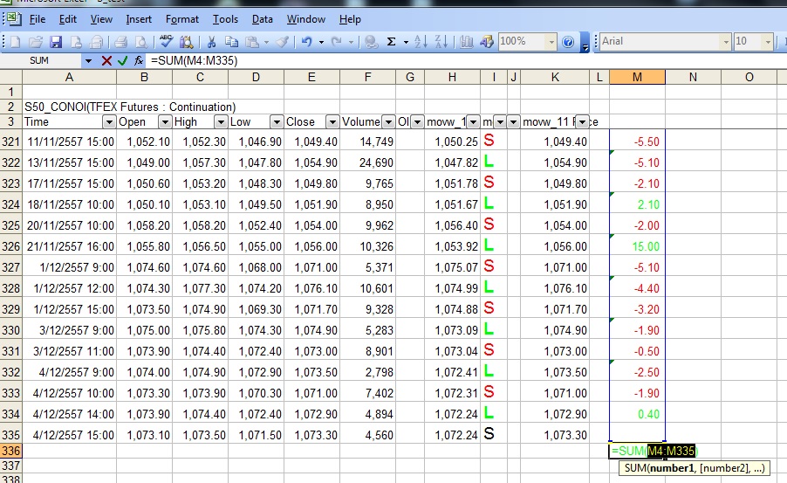This screenshot has width=787, height=483.
Task: Open the Volume column filter dropdown
Action: pyautogui.click(x=388, y=122)
